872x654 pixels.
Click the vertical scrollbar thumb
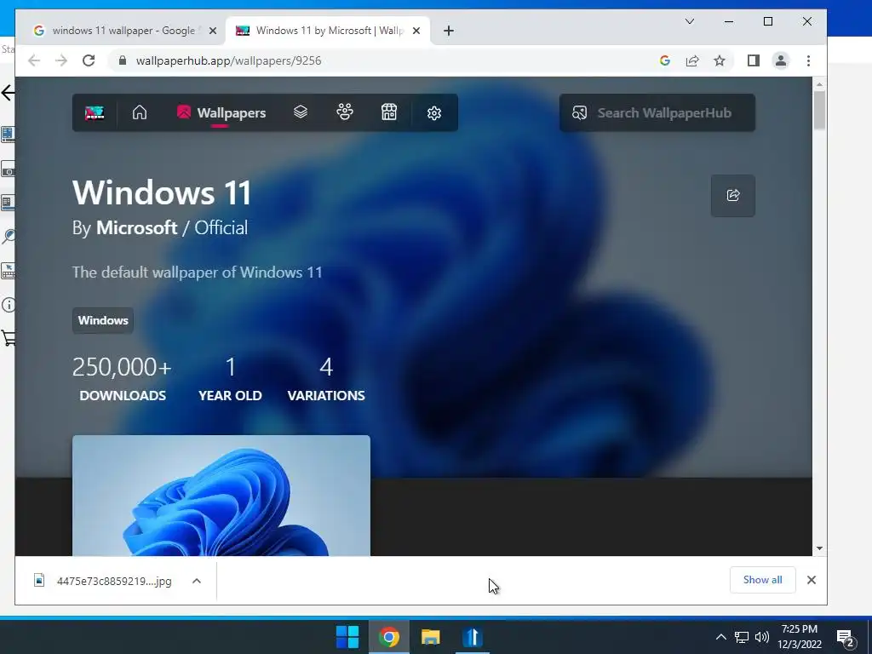click(x=819, y=111)
